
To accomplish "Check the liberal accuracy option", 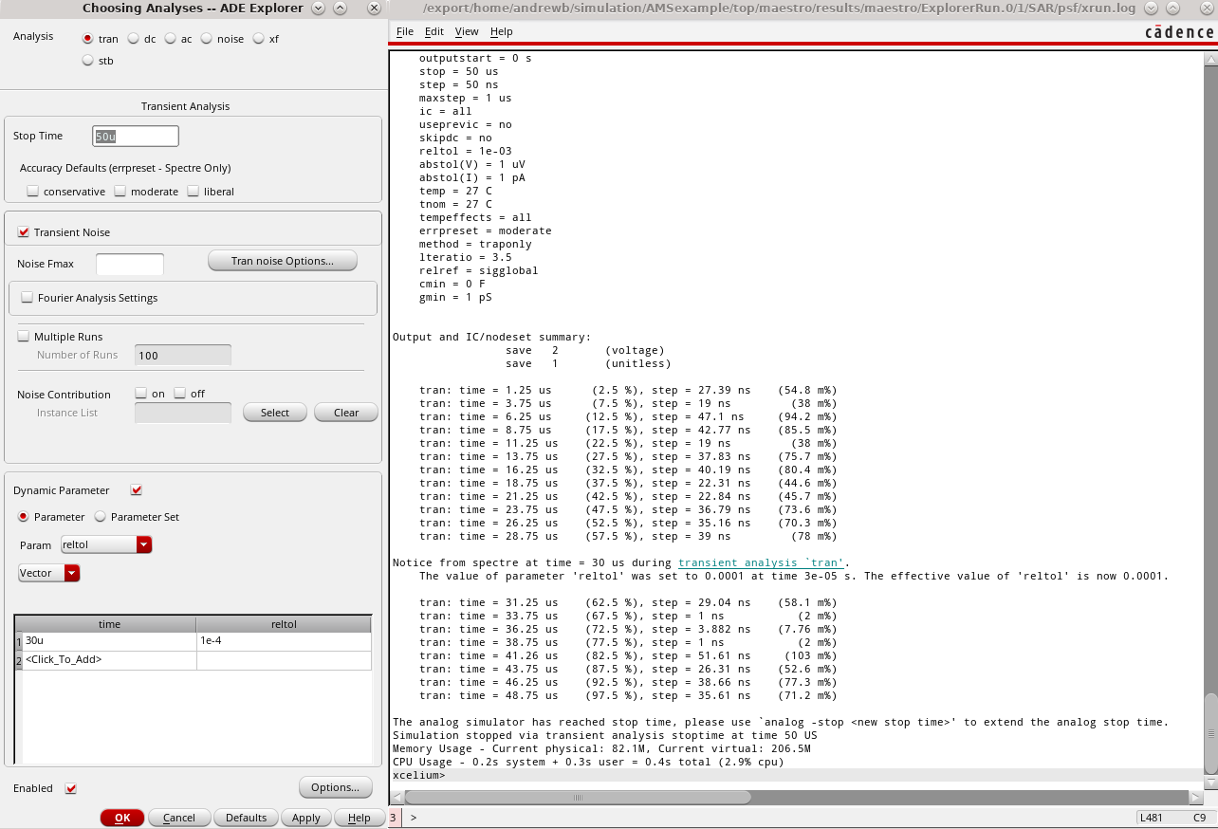I will [x=194, y=192].
